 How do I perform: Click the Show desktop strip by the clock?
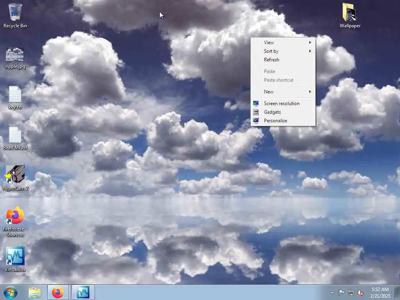pyautogui.click(x=397, y=292)
